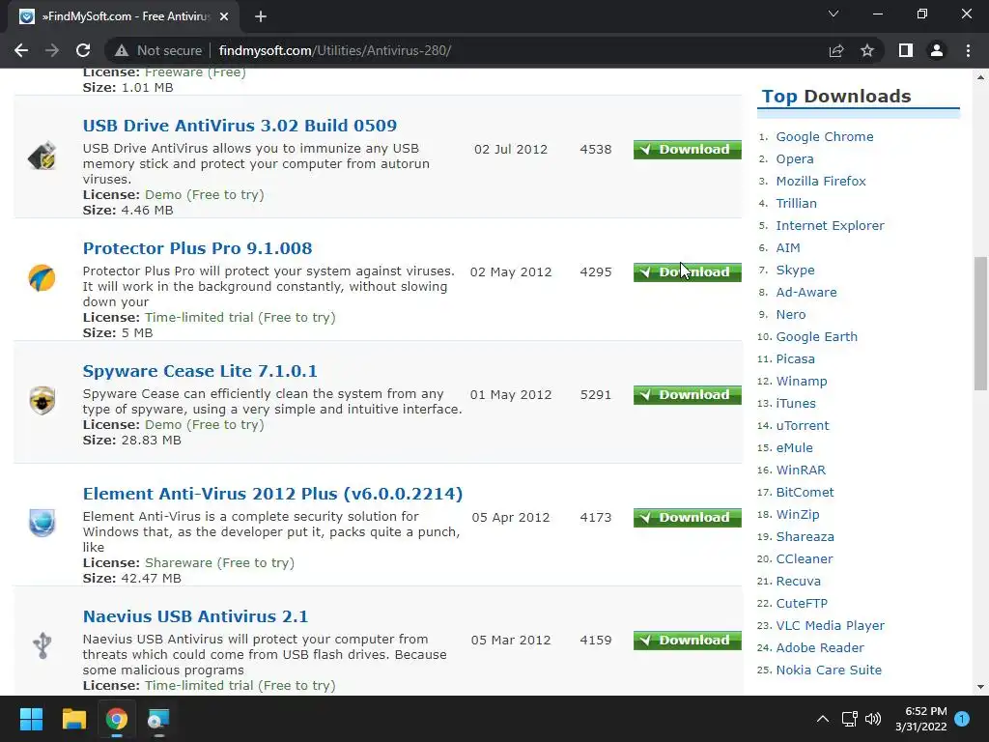Close the FindMySoft tab

click(224, 16)
